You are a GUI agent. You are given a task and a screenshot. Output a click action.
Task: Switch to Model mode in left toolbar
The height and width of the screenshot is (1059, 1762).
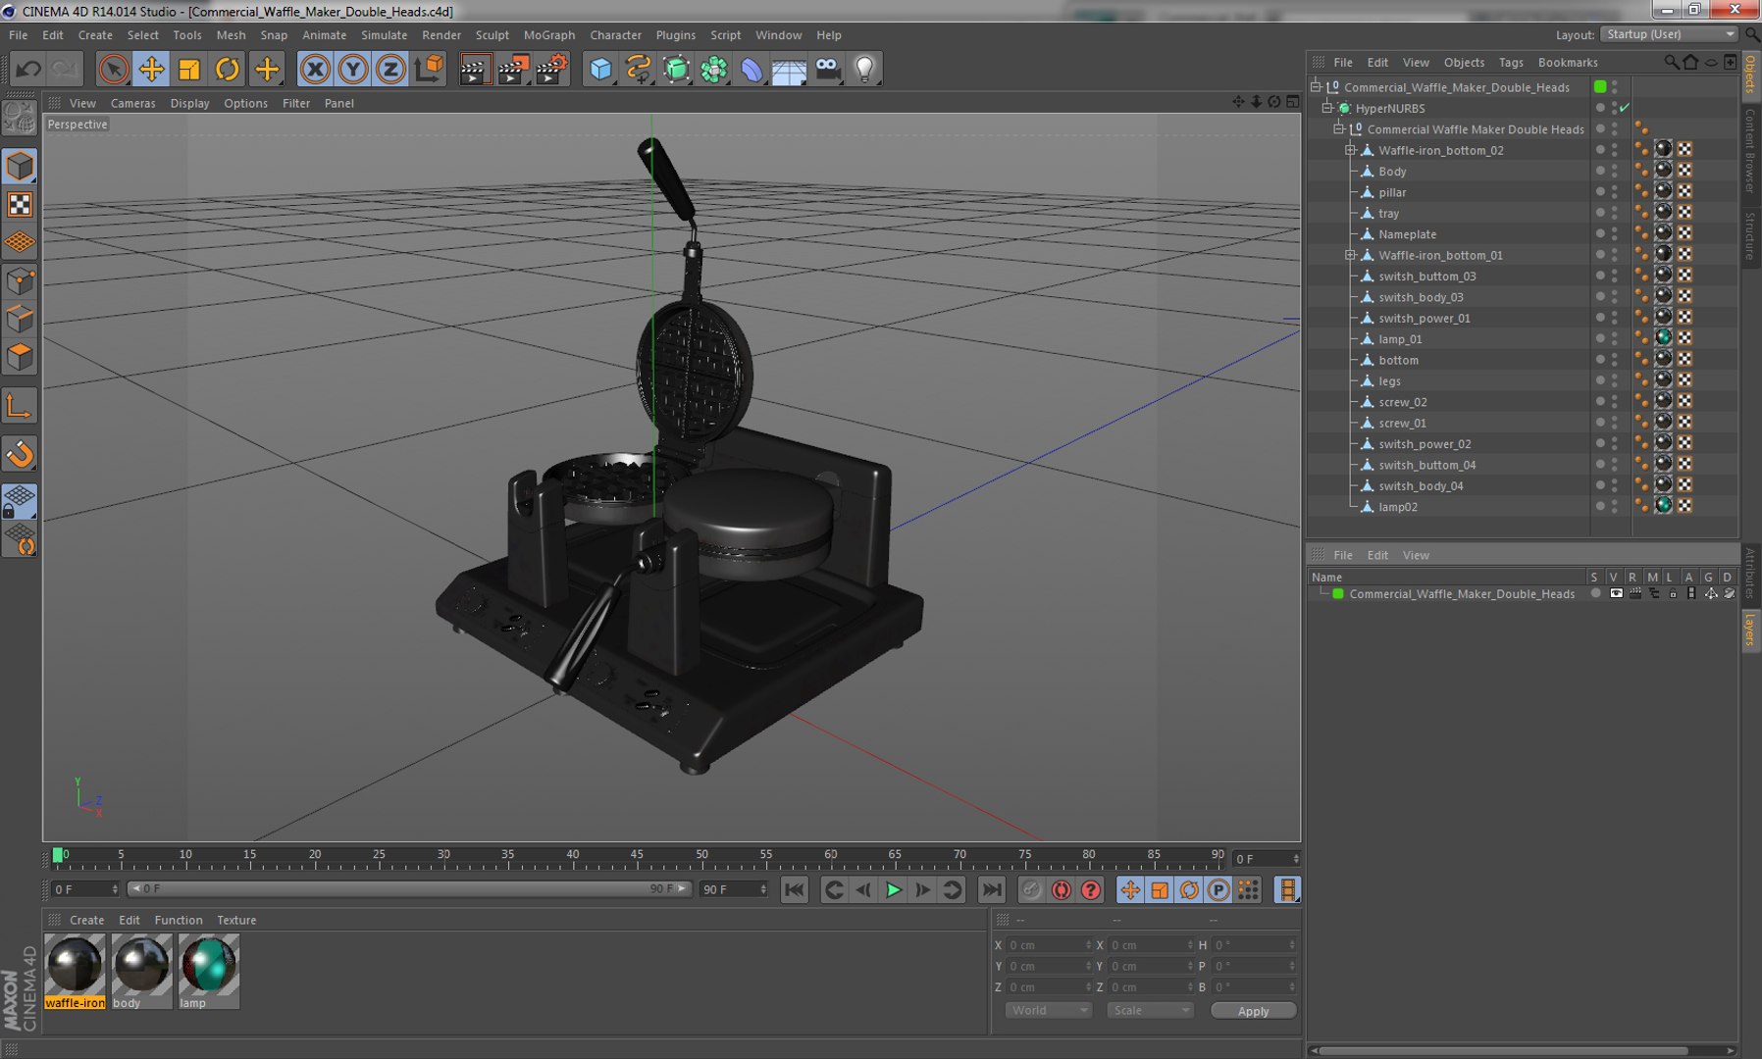coord(20,166)
